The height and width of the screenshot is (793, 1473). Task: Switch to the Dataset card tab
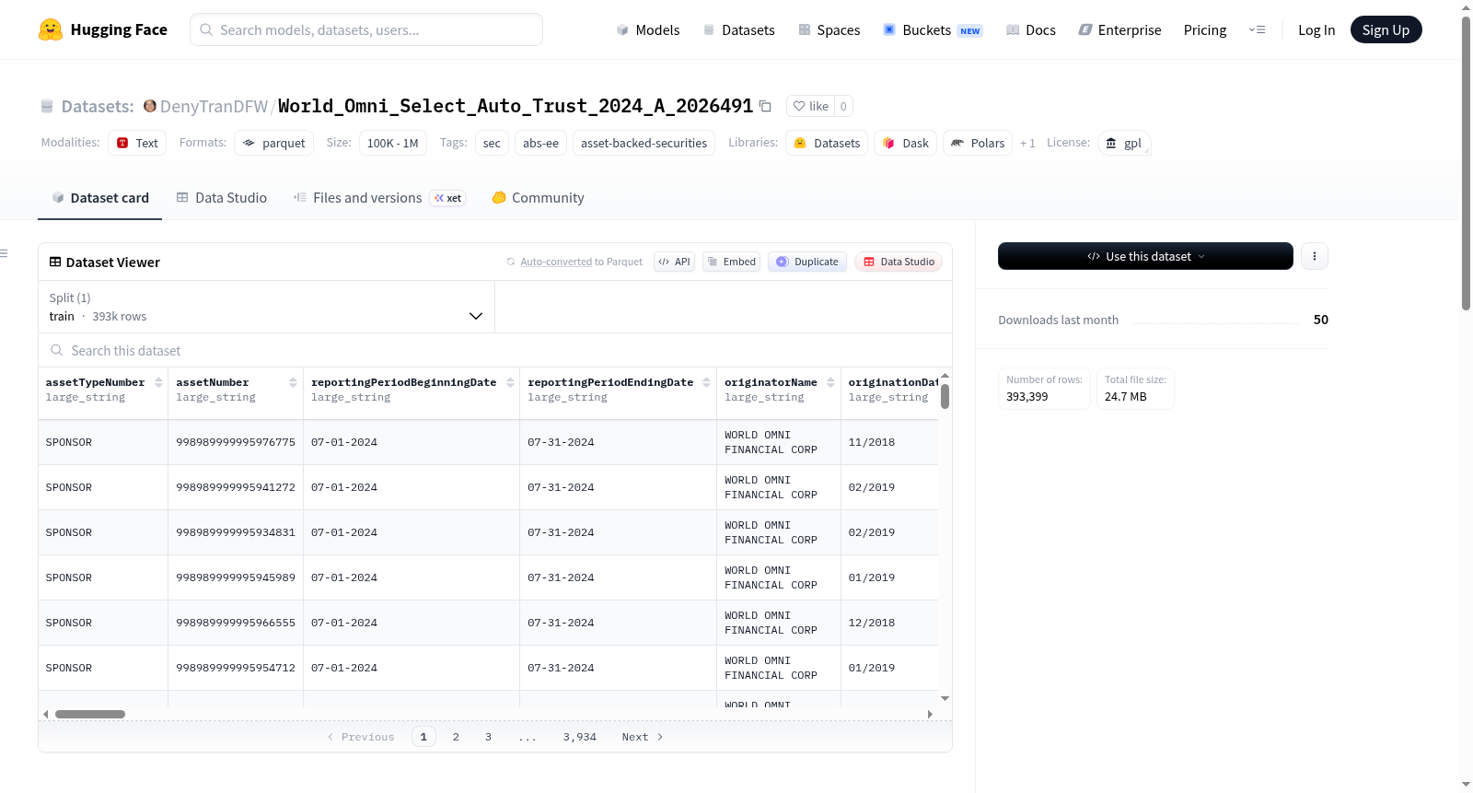pos(100,197)
